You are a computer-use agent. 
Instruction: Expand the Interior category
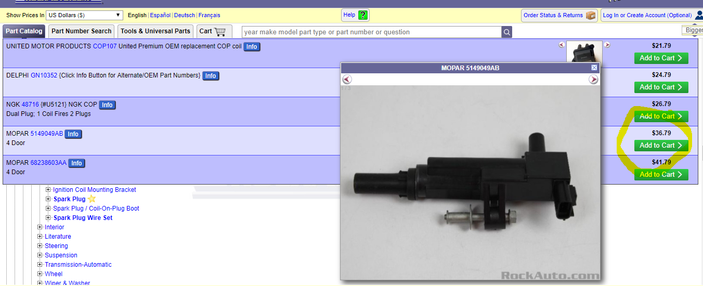(x=40, y=227)
